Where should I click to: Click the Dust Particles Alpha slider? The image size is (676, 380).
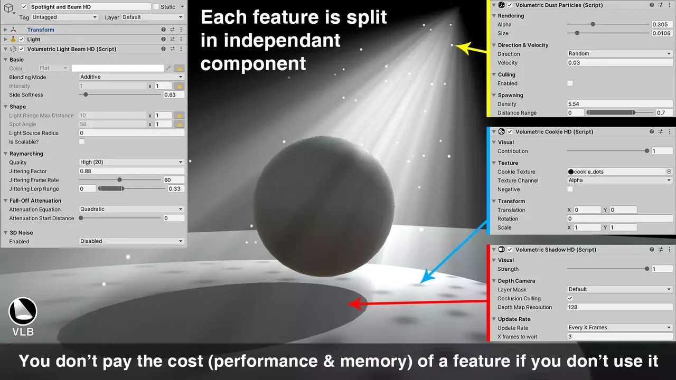(x=608, y=24)
